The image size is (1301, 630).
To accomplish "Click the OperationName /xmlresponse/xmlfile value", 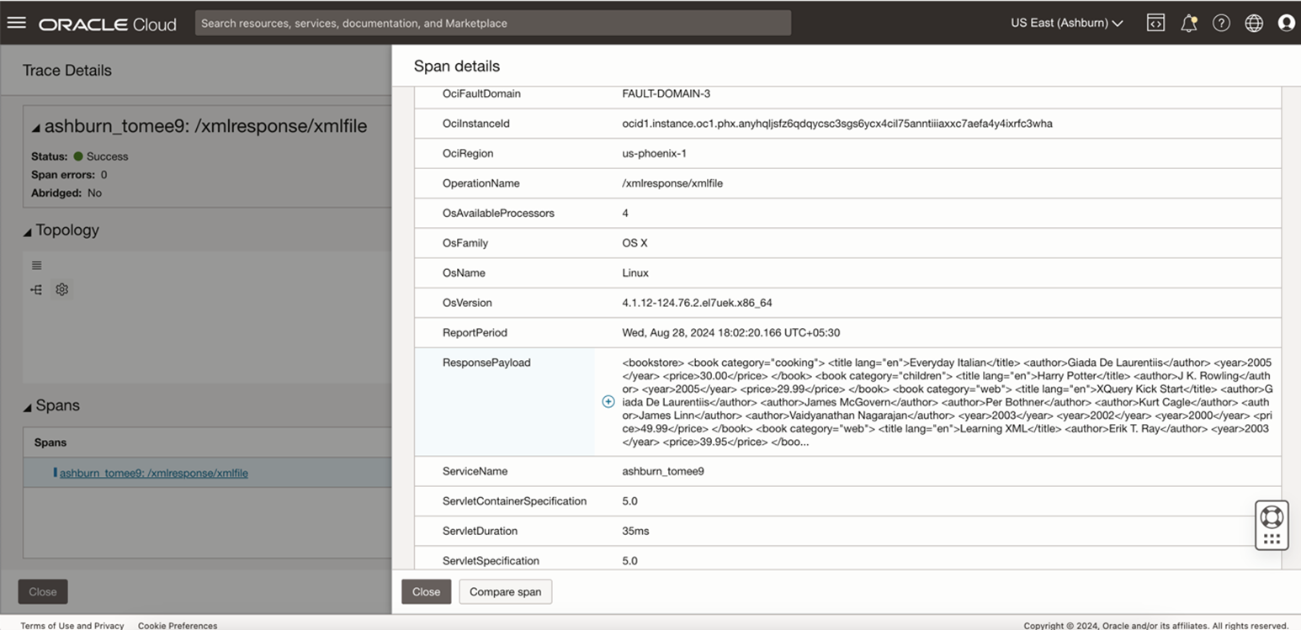I will pos(672,183).
